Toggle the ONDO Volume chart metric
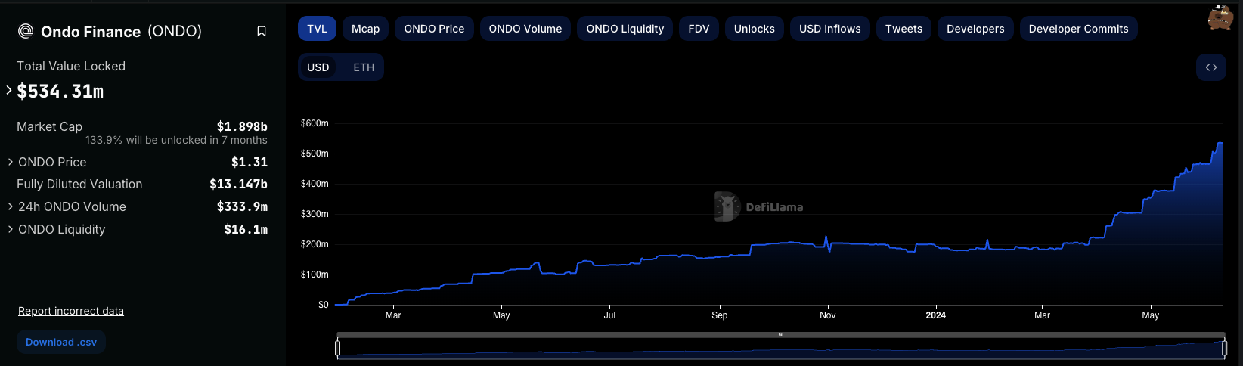The image size is (1243, 366). click(525, 29)
